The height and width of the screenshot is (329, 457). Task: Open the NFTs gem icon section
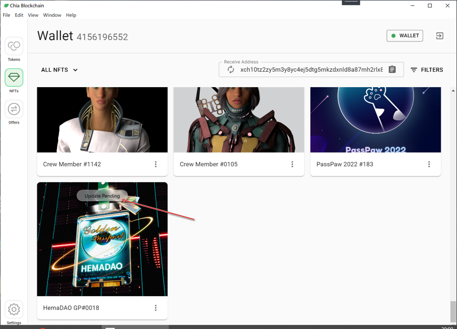tap(14, 78)
